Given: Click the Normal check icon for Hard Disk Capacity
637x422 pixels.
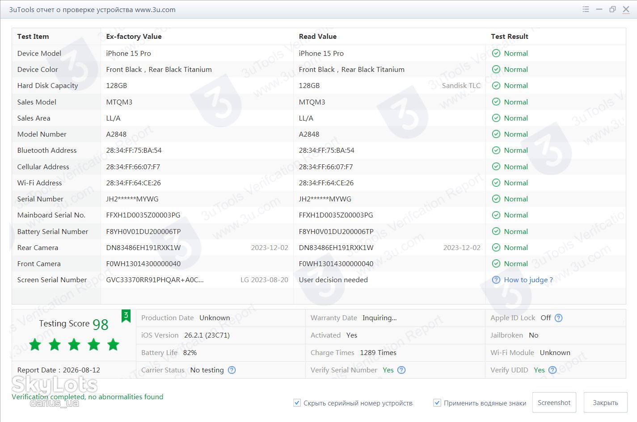Looking at the screenshot, I should tap(496, 86).
